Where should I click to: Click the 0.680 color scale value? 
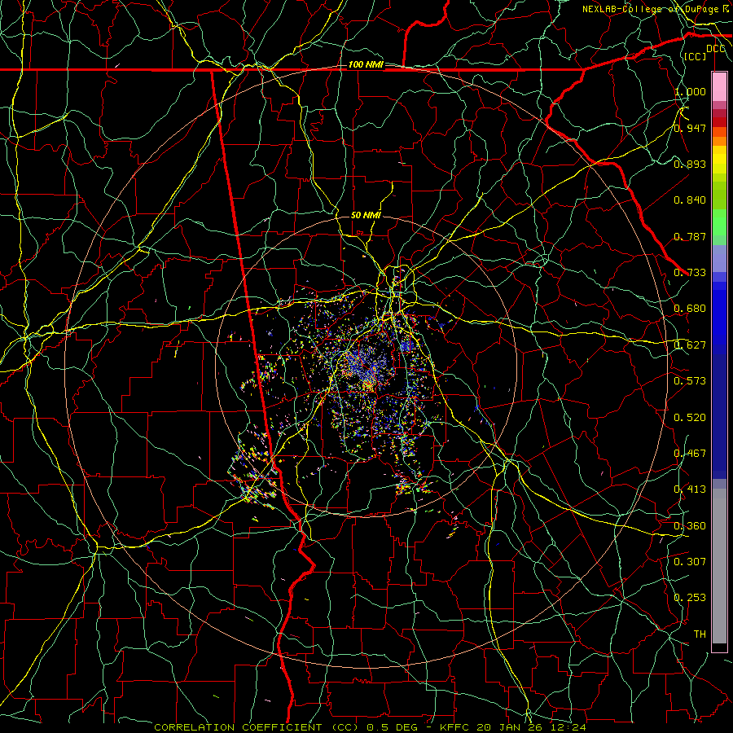690,309
